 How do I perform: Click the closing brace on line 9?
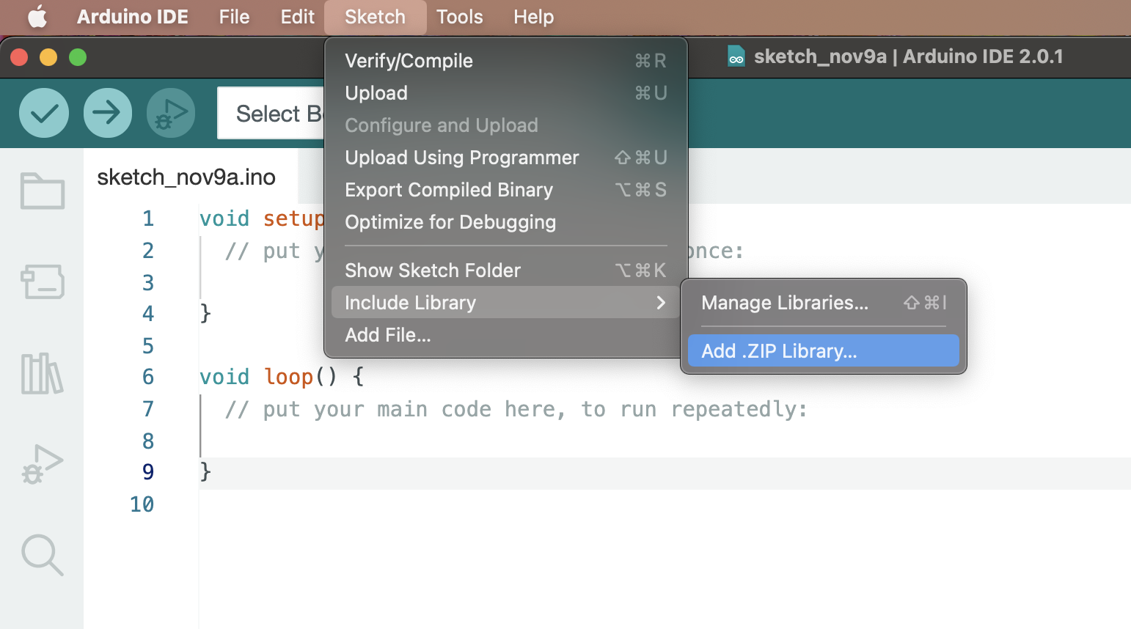point(205,471)
